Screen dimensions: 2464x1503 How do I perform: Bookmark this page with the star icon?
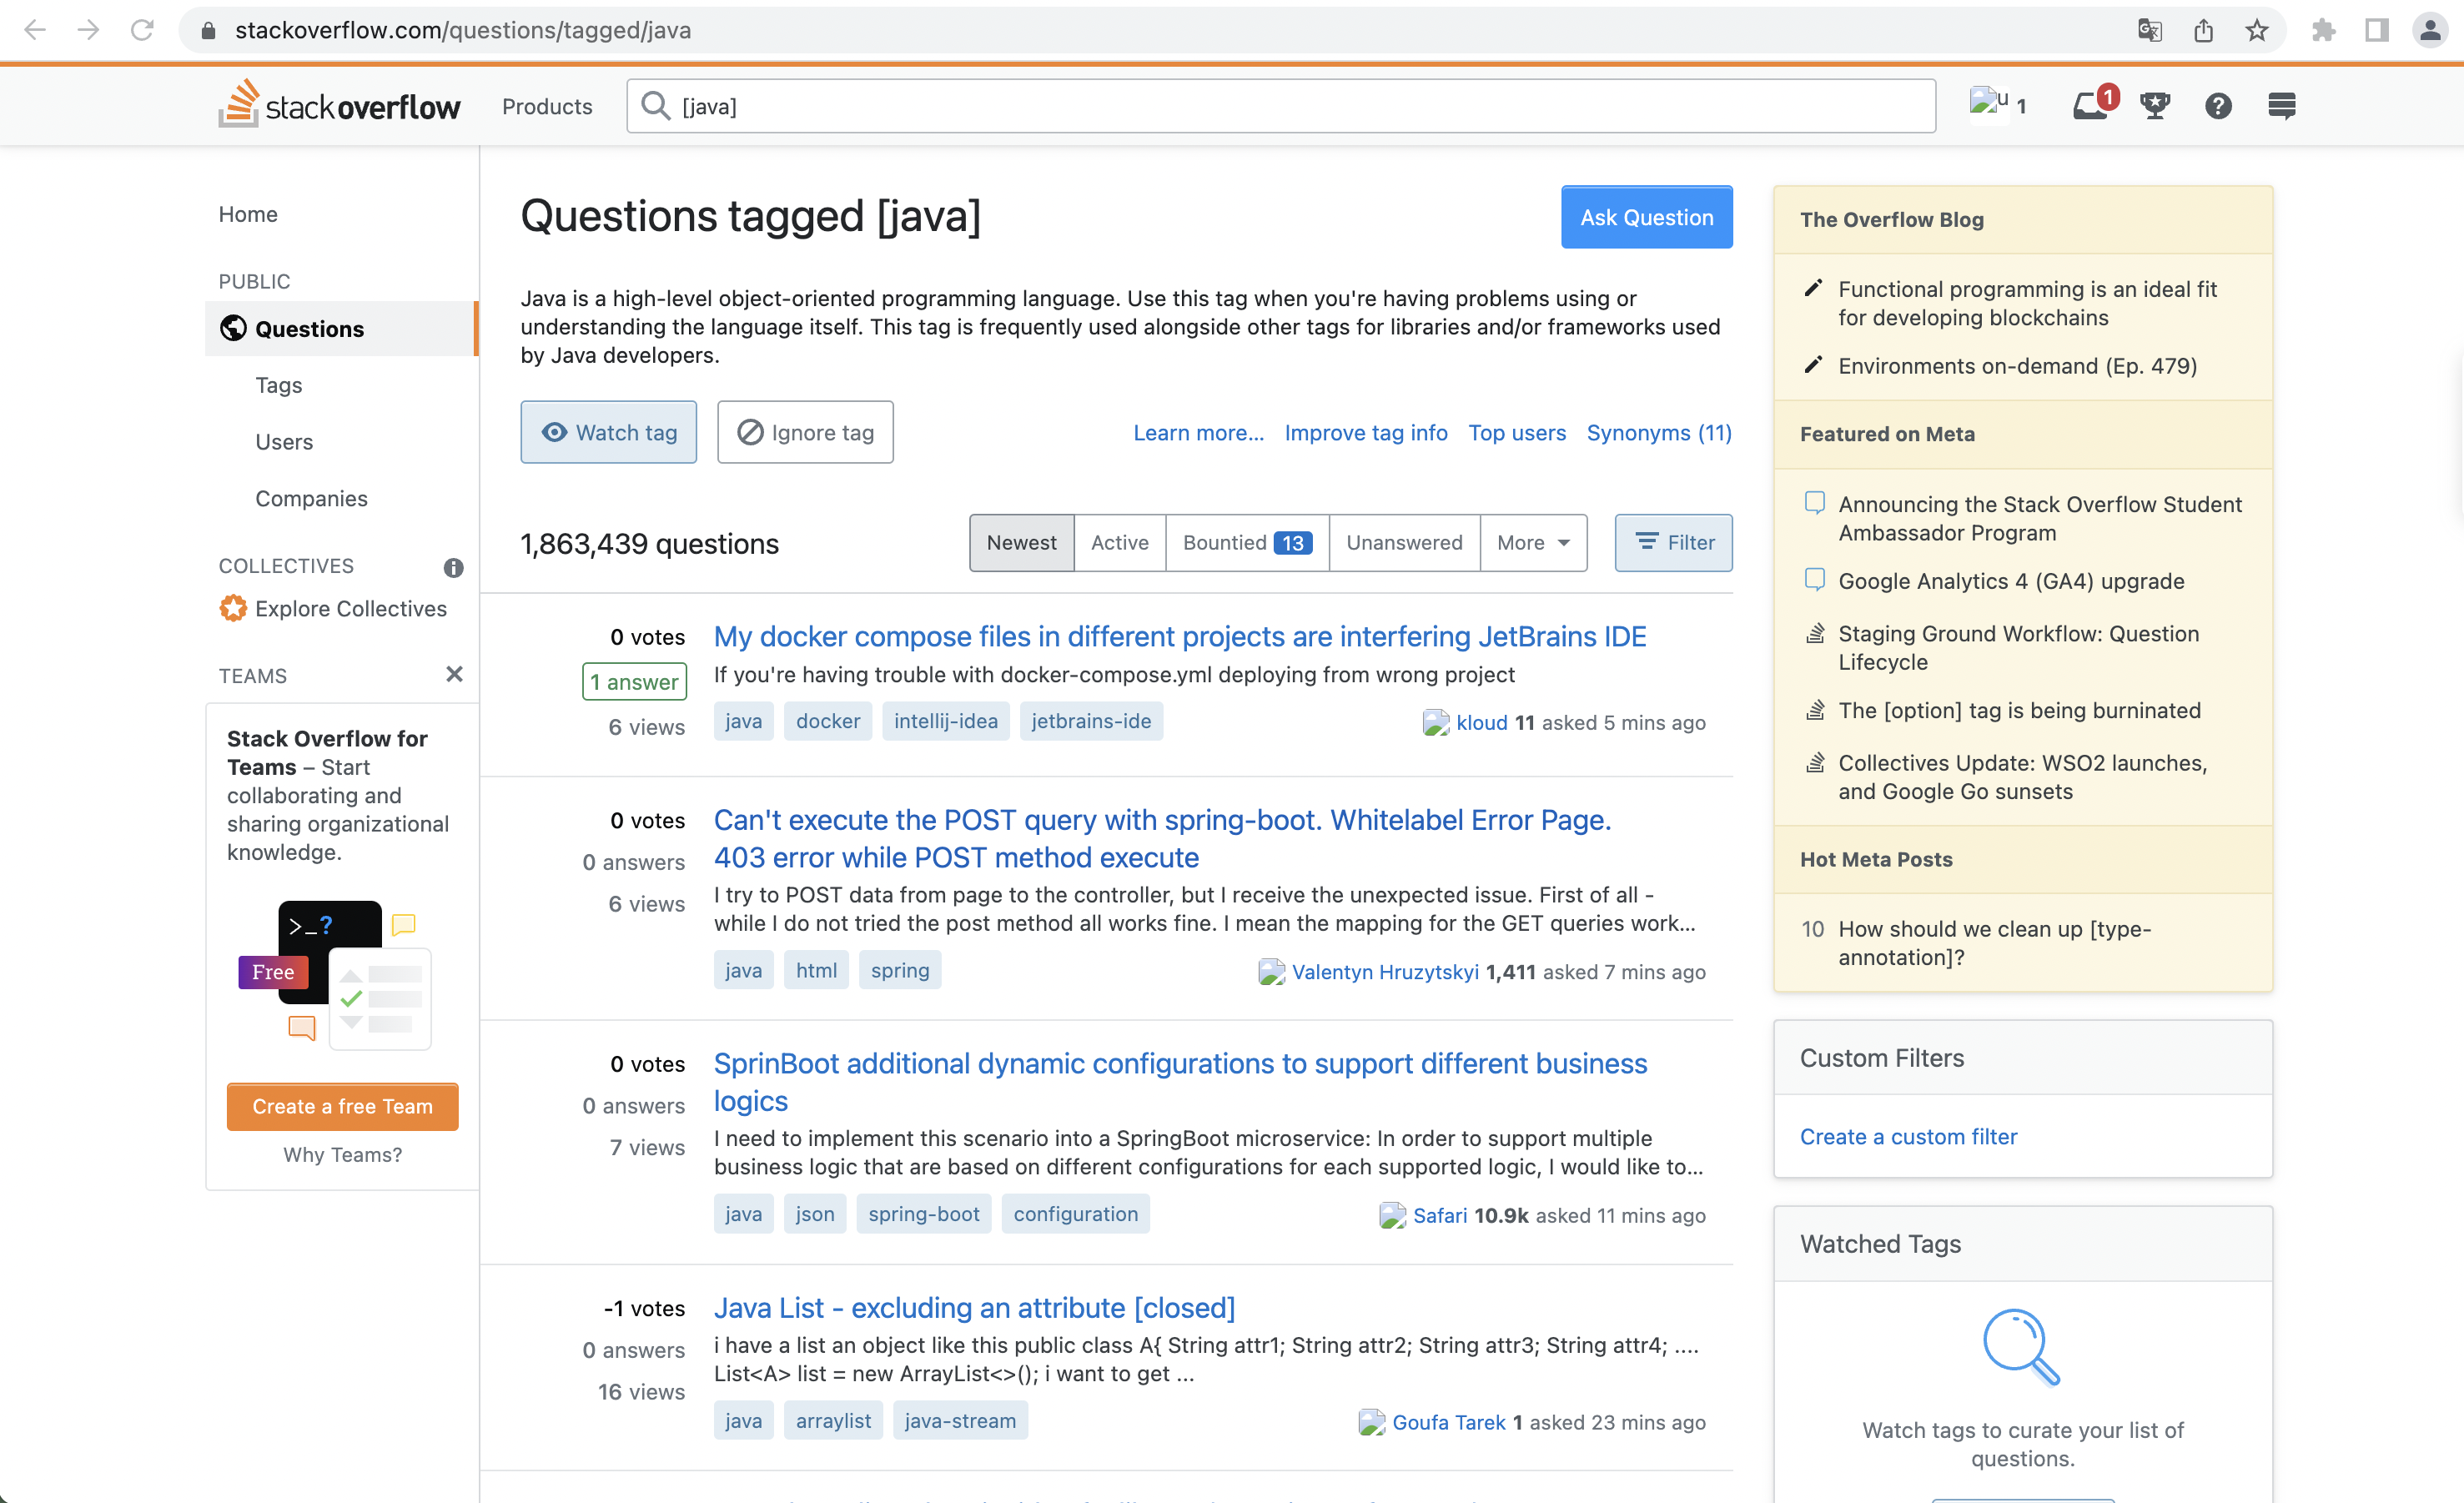[2256, 31]
